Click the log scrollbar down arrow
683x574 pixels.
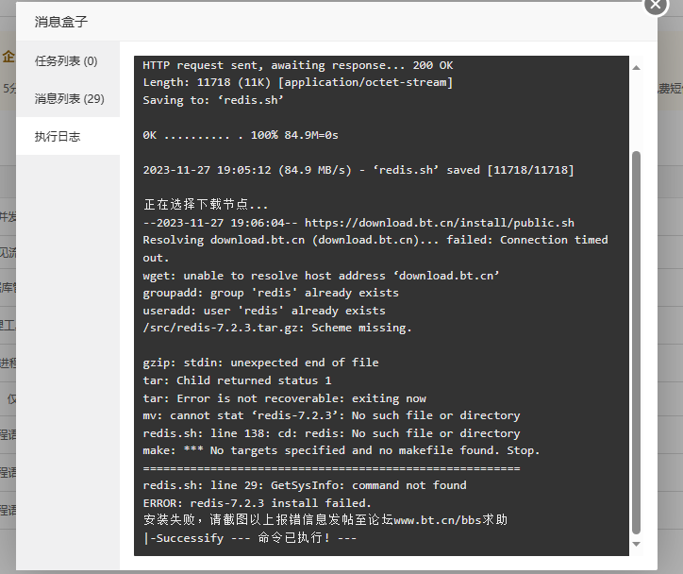(636, 544)
